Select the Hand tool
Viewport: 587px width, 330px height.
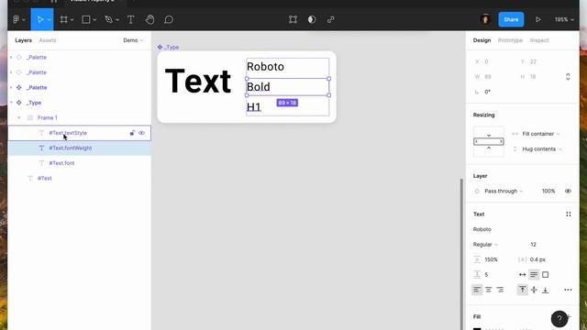click(x=150, y=19)
